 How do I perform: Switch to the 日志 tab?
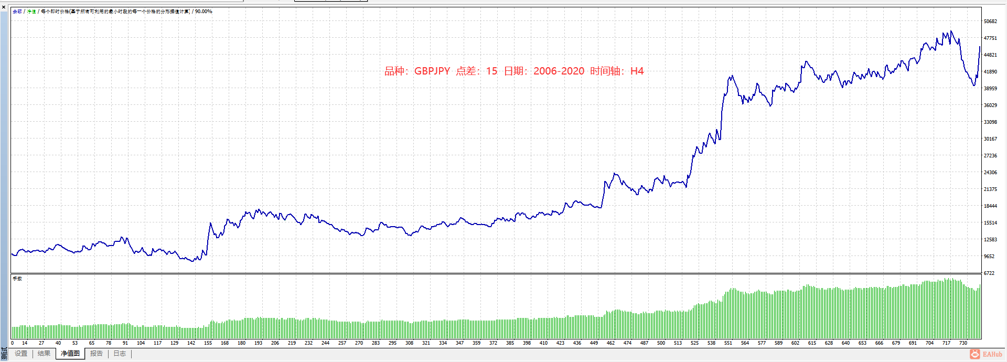tap(120, 354)
